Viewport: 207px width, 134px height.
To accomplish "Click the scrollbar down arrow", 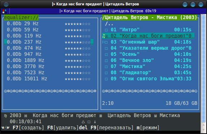I will point(203,130).
